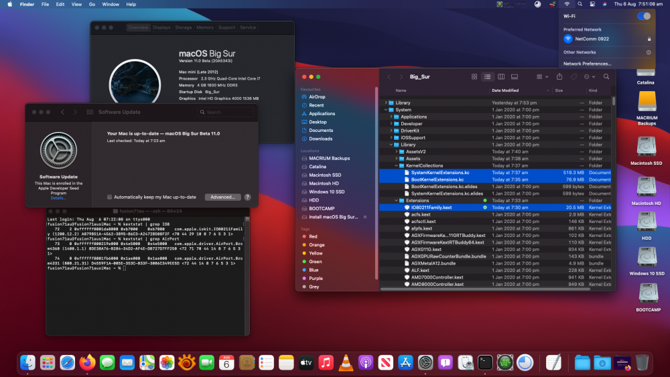Viewport: 670px width, 377px height.
Task: Open Messages from the Dock
Action: [x=107, y=362]
